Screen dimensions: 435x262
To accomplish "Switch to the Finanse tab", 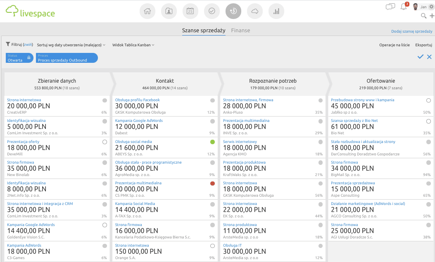I will (x=240, y=31).
